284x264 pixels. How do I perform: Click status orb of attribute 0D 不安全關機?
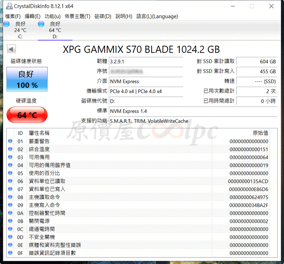[10, 237]
